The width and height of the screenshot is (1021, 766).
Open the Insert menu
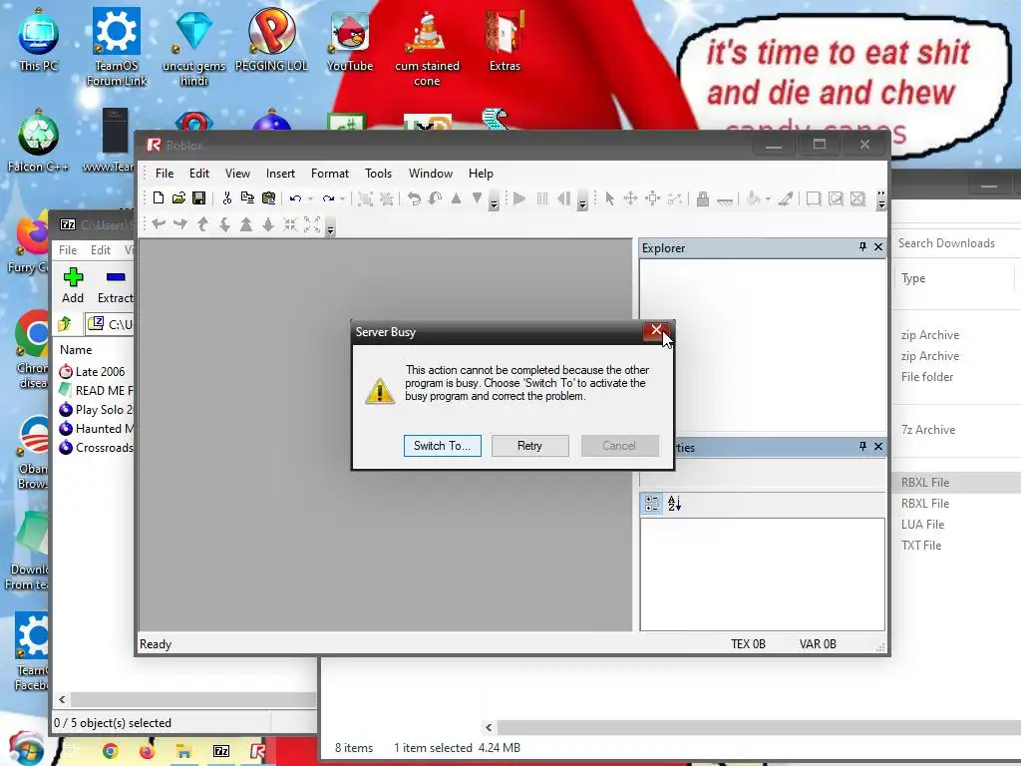tap(280, 174)
